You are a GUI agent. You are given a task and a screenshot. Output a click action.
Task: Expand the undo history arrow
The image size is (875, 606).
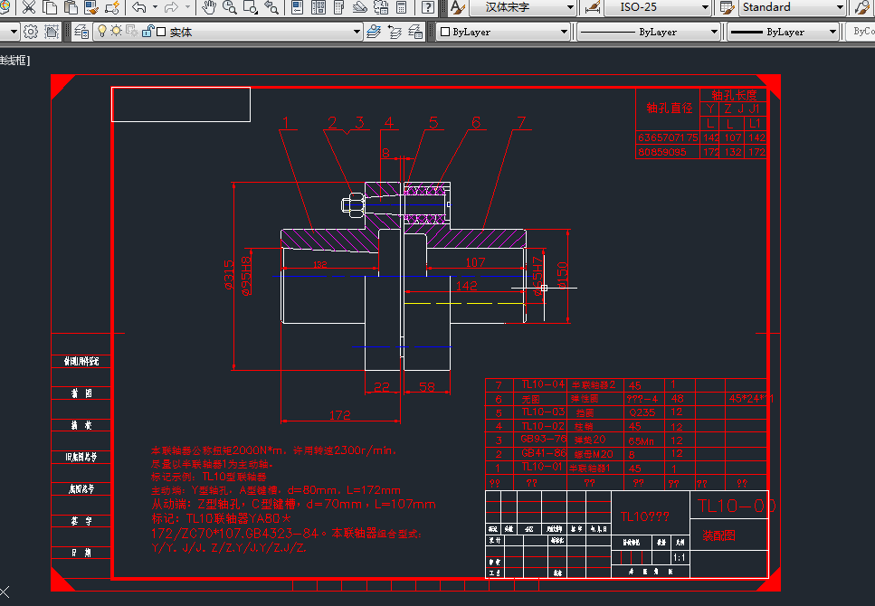(155, 7)
